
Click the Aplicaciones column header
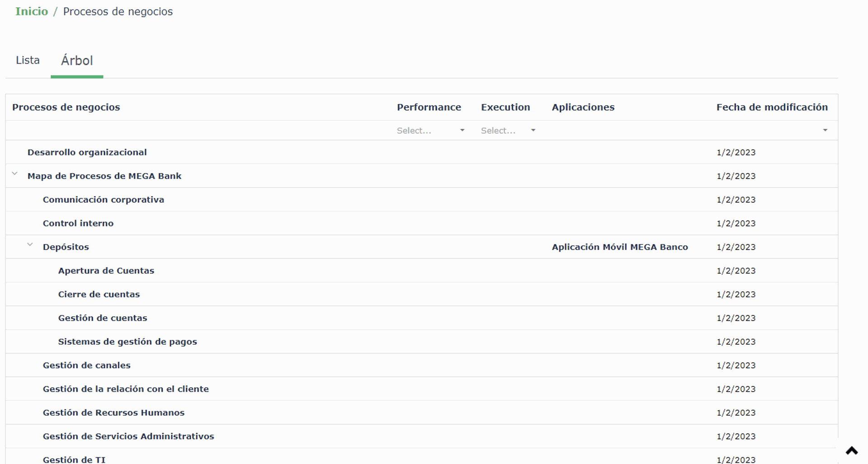click(x=583, y=107)
